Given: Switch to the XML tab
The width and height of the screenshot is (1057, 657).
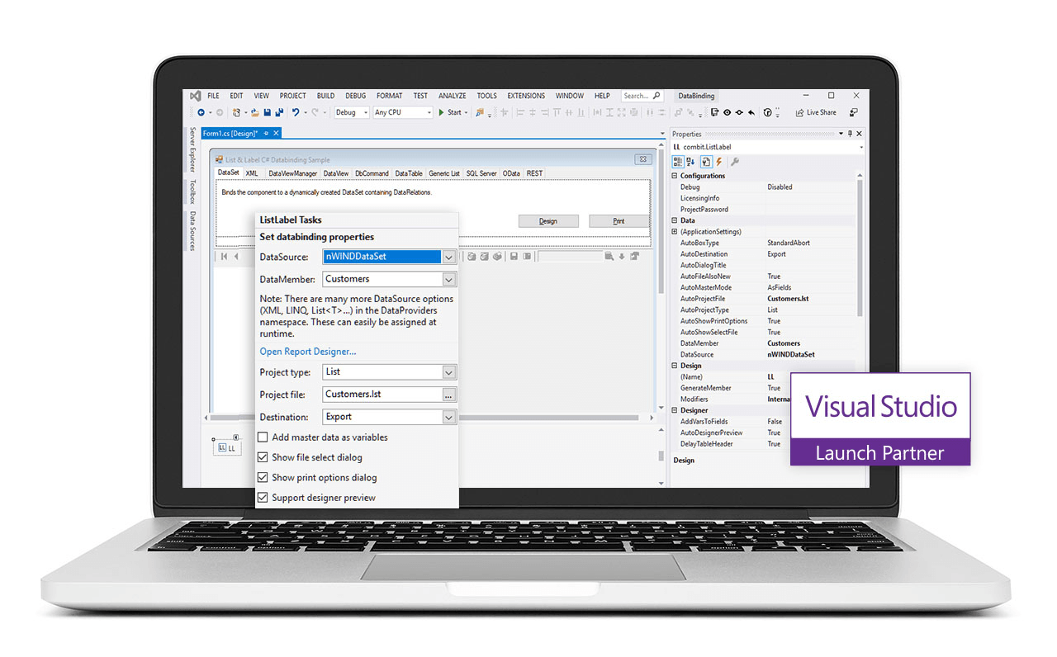Looking at the screenshot, I should click(252, 173).
